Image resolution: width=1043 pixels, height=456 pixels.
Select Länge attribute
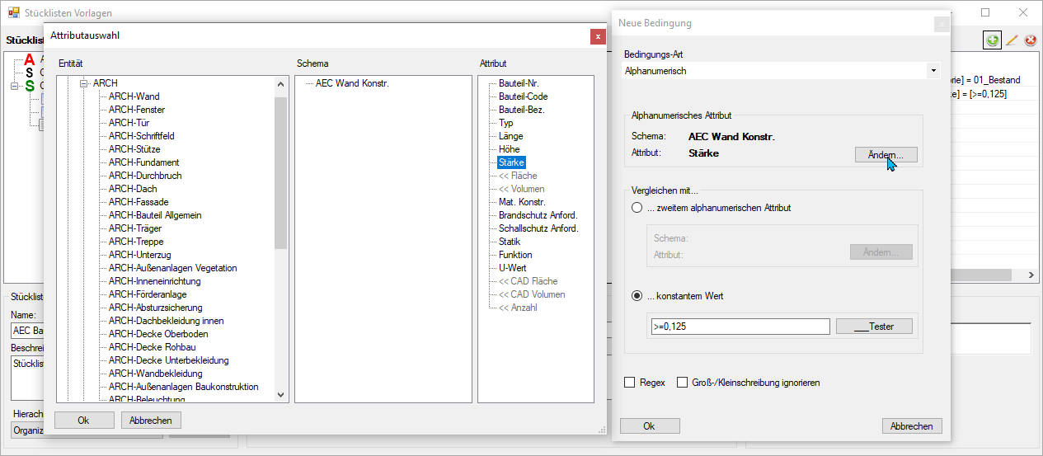pyautogui.click(x=510, y=136)
